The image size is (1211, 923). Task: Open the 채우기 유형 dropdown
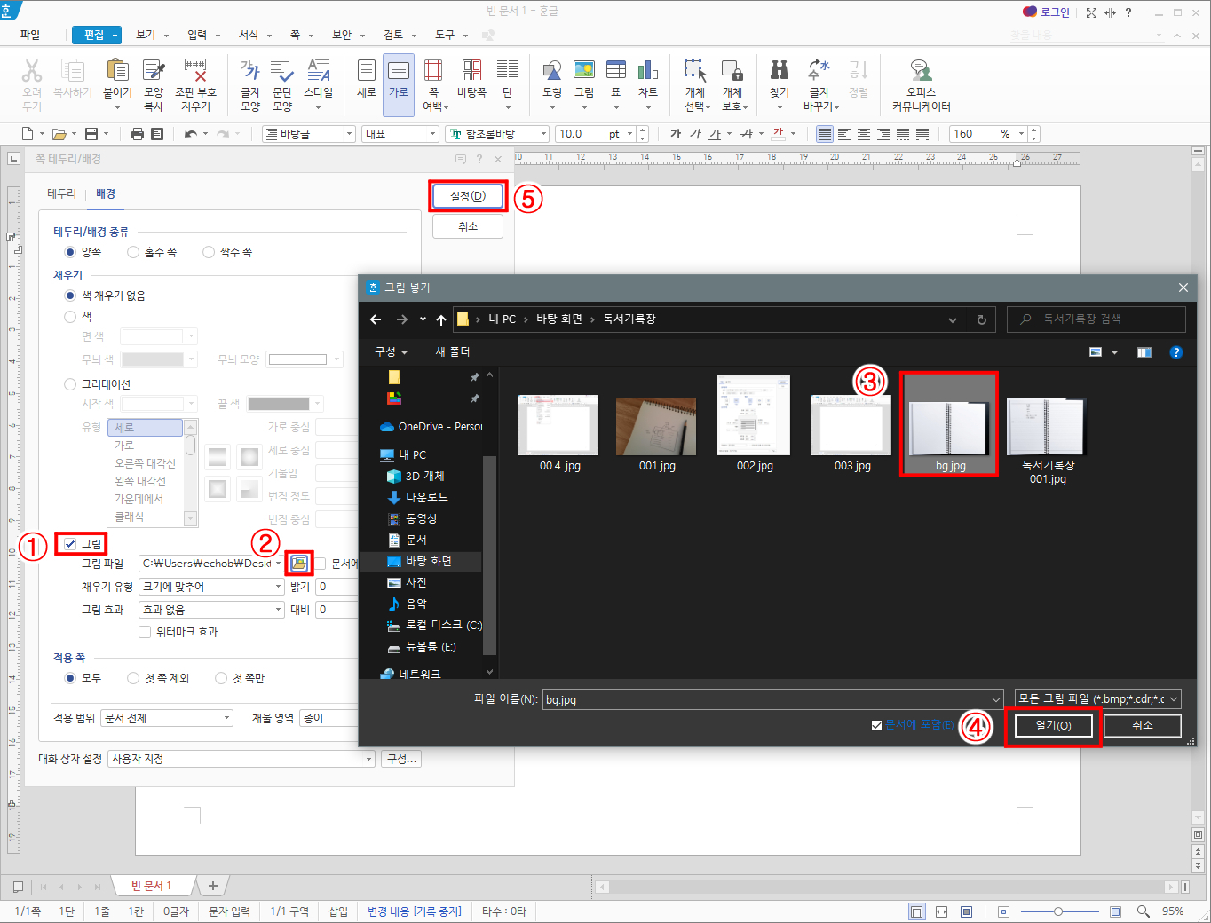[211, 587]
